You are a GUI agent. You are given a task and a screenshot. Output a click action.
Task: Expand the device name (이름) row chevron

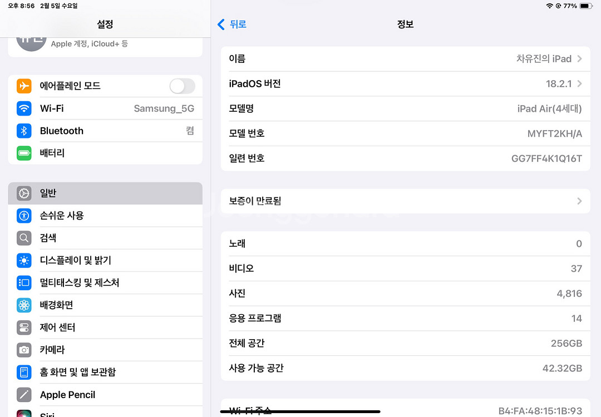tap(579, 59)
